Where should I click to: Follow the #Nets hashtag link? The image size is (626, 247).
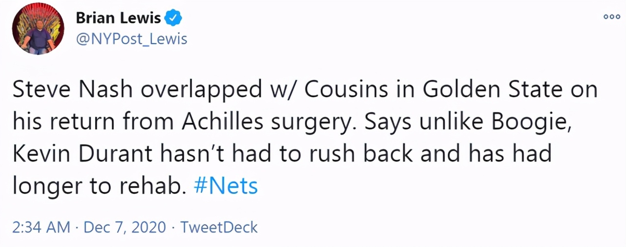226,186
